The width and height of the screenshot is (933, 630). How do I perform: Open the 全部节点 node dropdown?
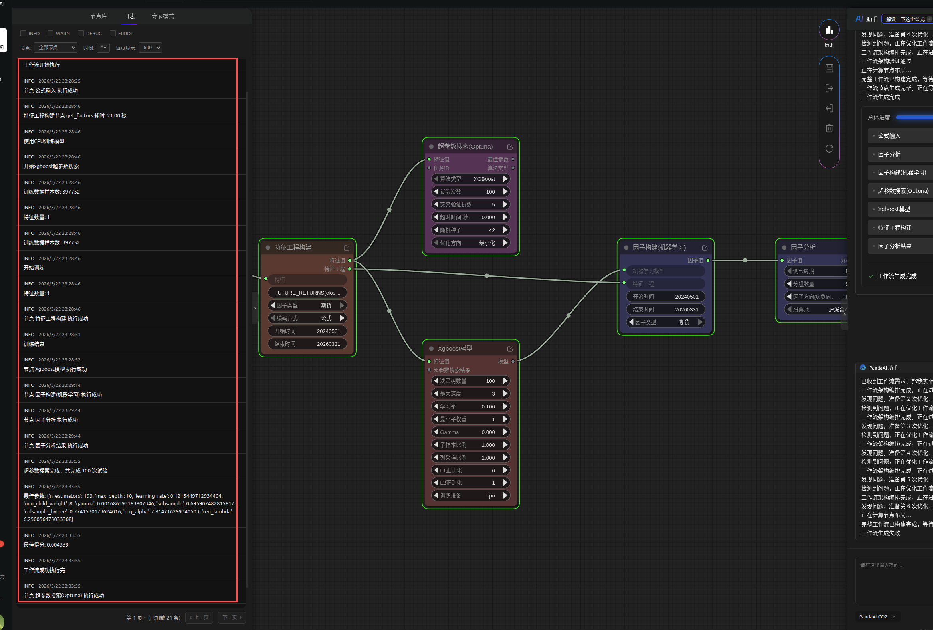coord(55,48)
